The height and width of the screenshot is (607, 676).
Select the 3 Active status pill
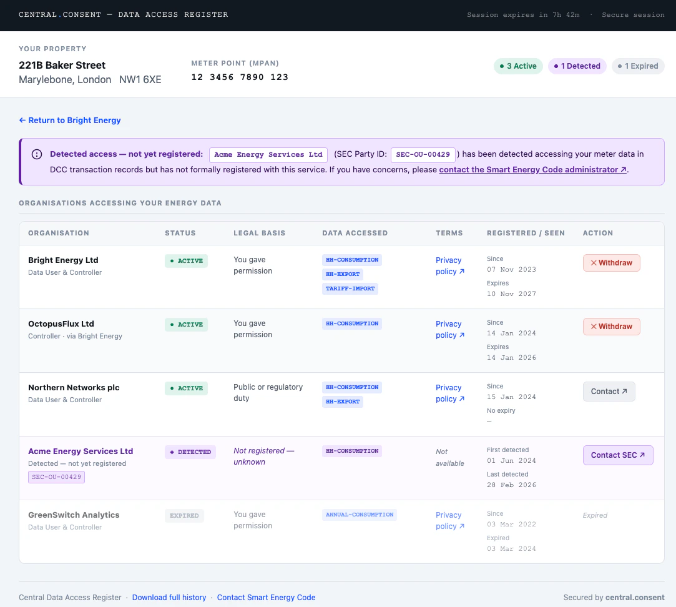[x=518, y=66]
